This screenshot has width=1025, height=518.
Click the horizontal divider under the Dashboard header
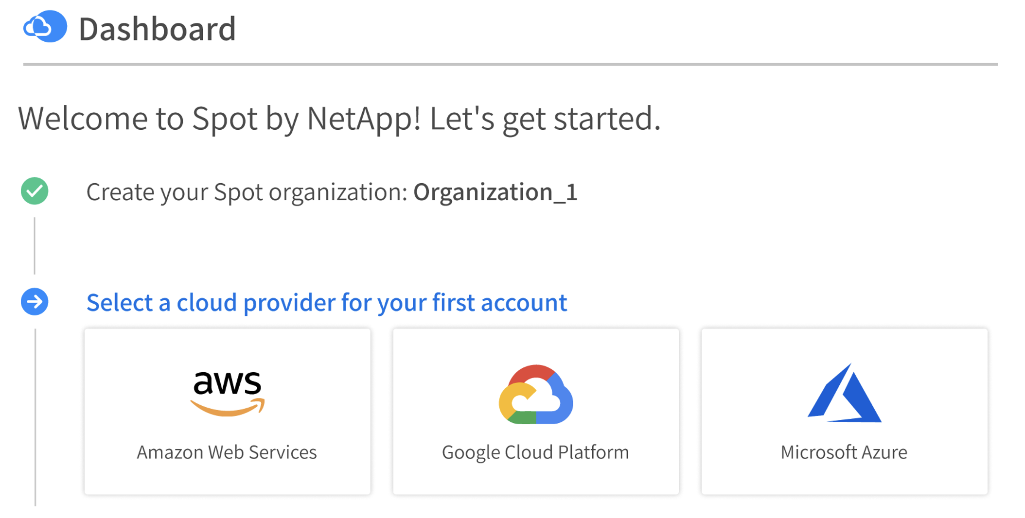tap(511, 64)
